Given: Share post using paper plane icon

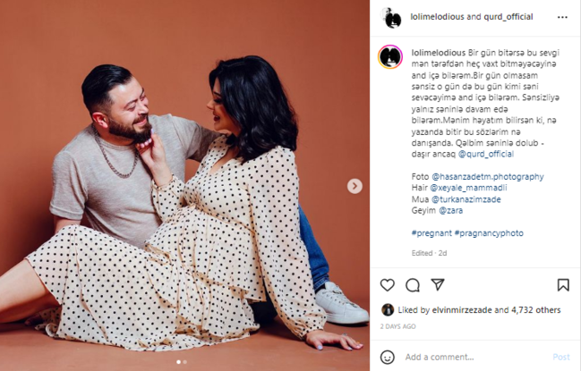Looking at the screenshot, I should coord(438,284).
